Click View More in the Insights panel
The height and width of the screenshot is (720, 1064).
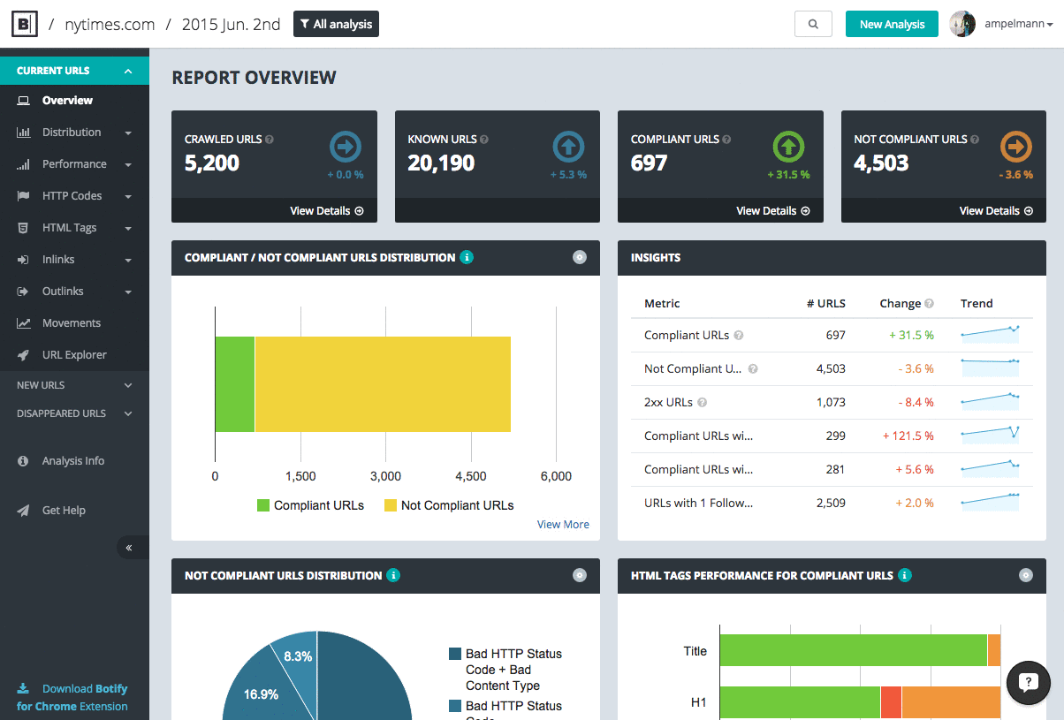(x=563, y=524)
